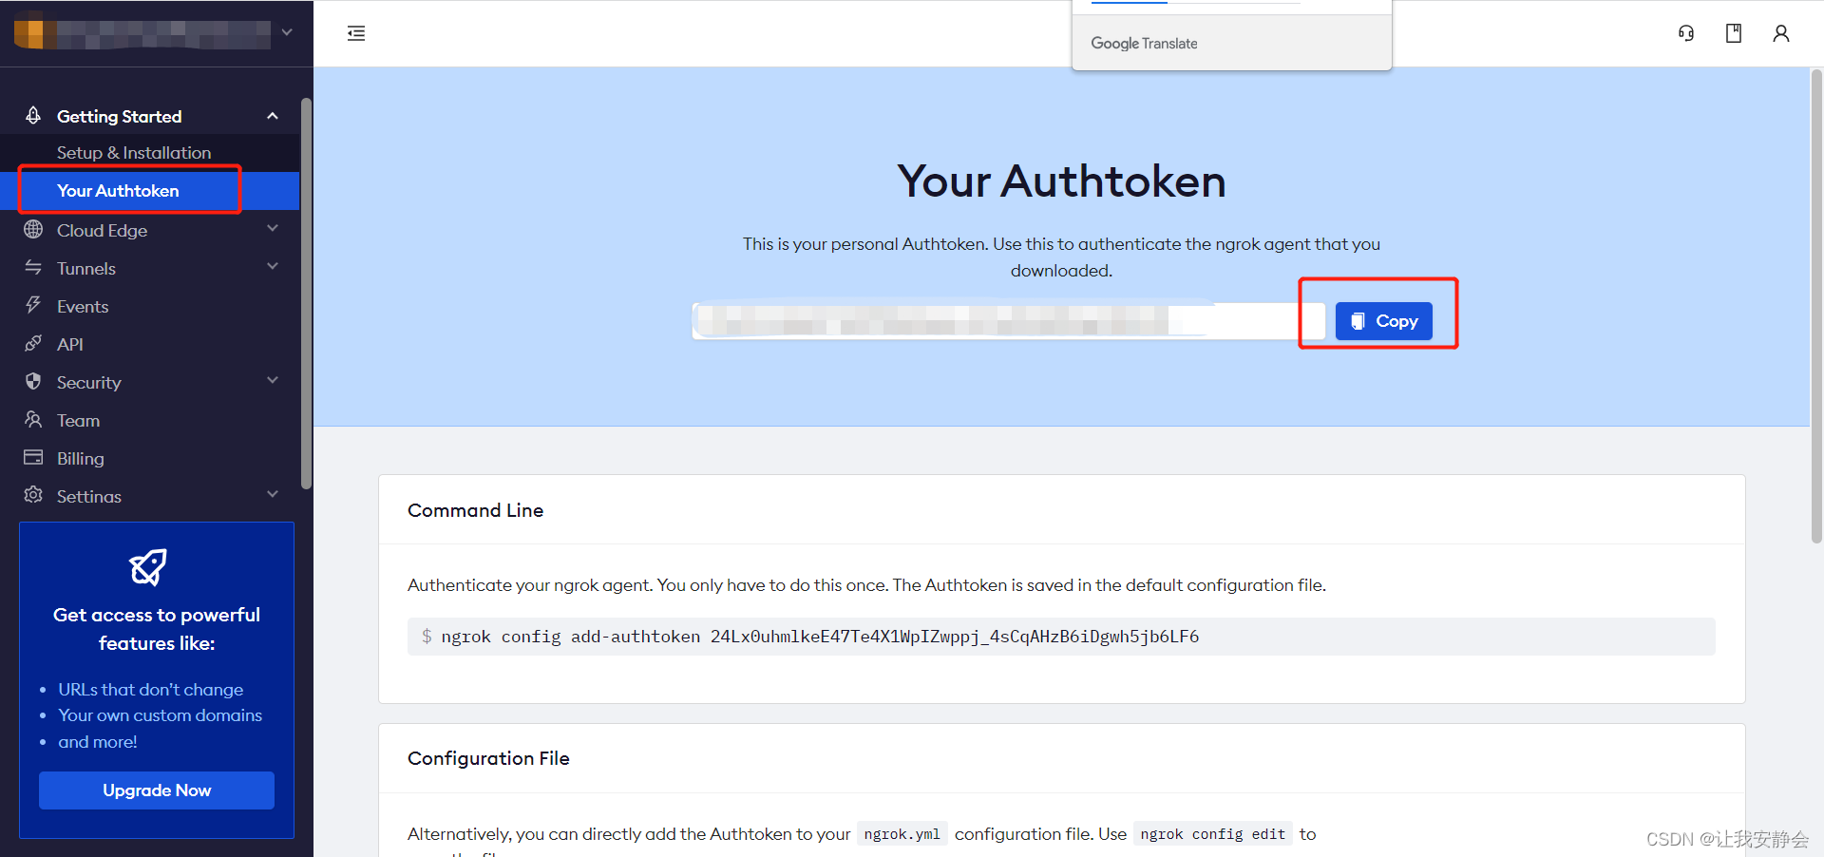Click 'Your own custom domains' feature text

point(161,714)
